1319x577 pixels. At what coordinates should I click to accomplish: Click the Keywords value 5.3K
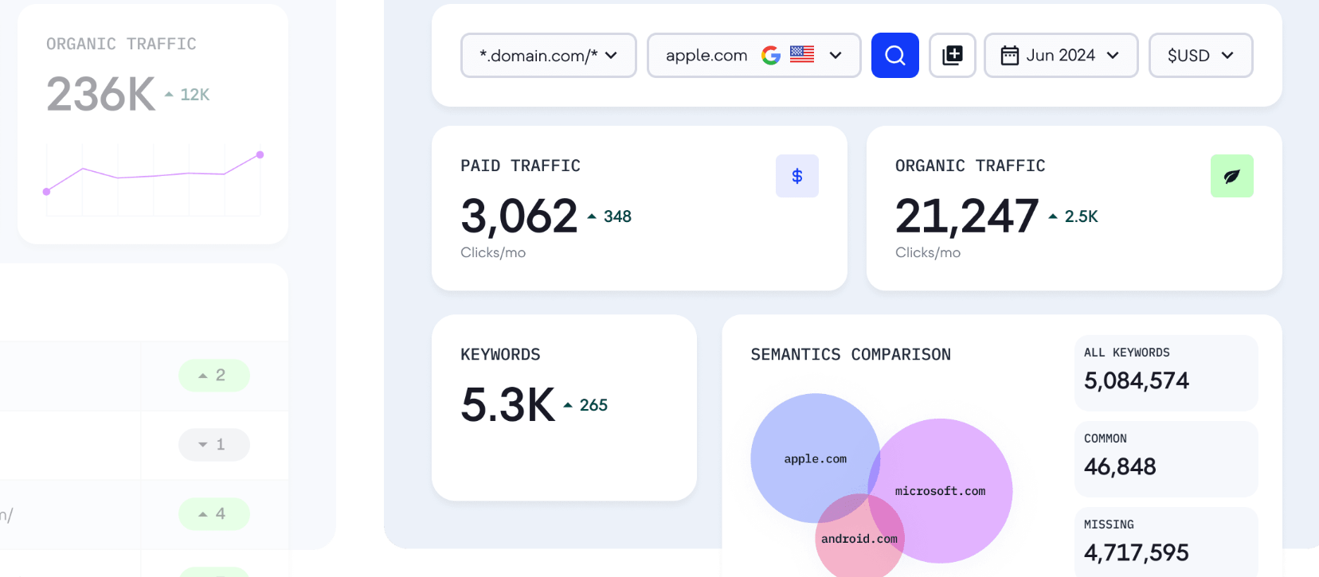point(507,404)
